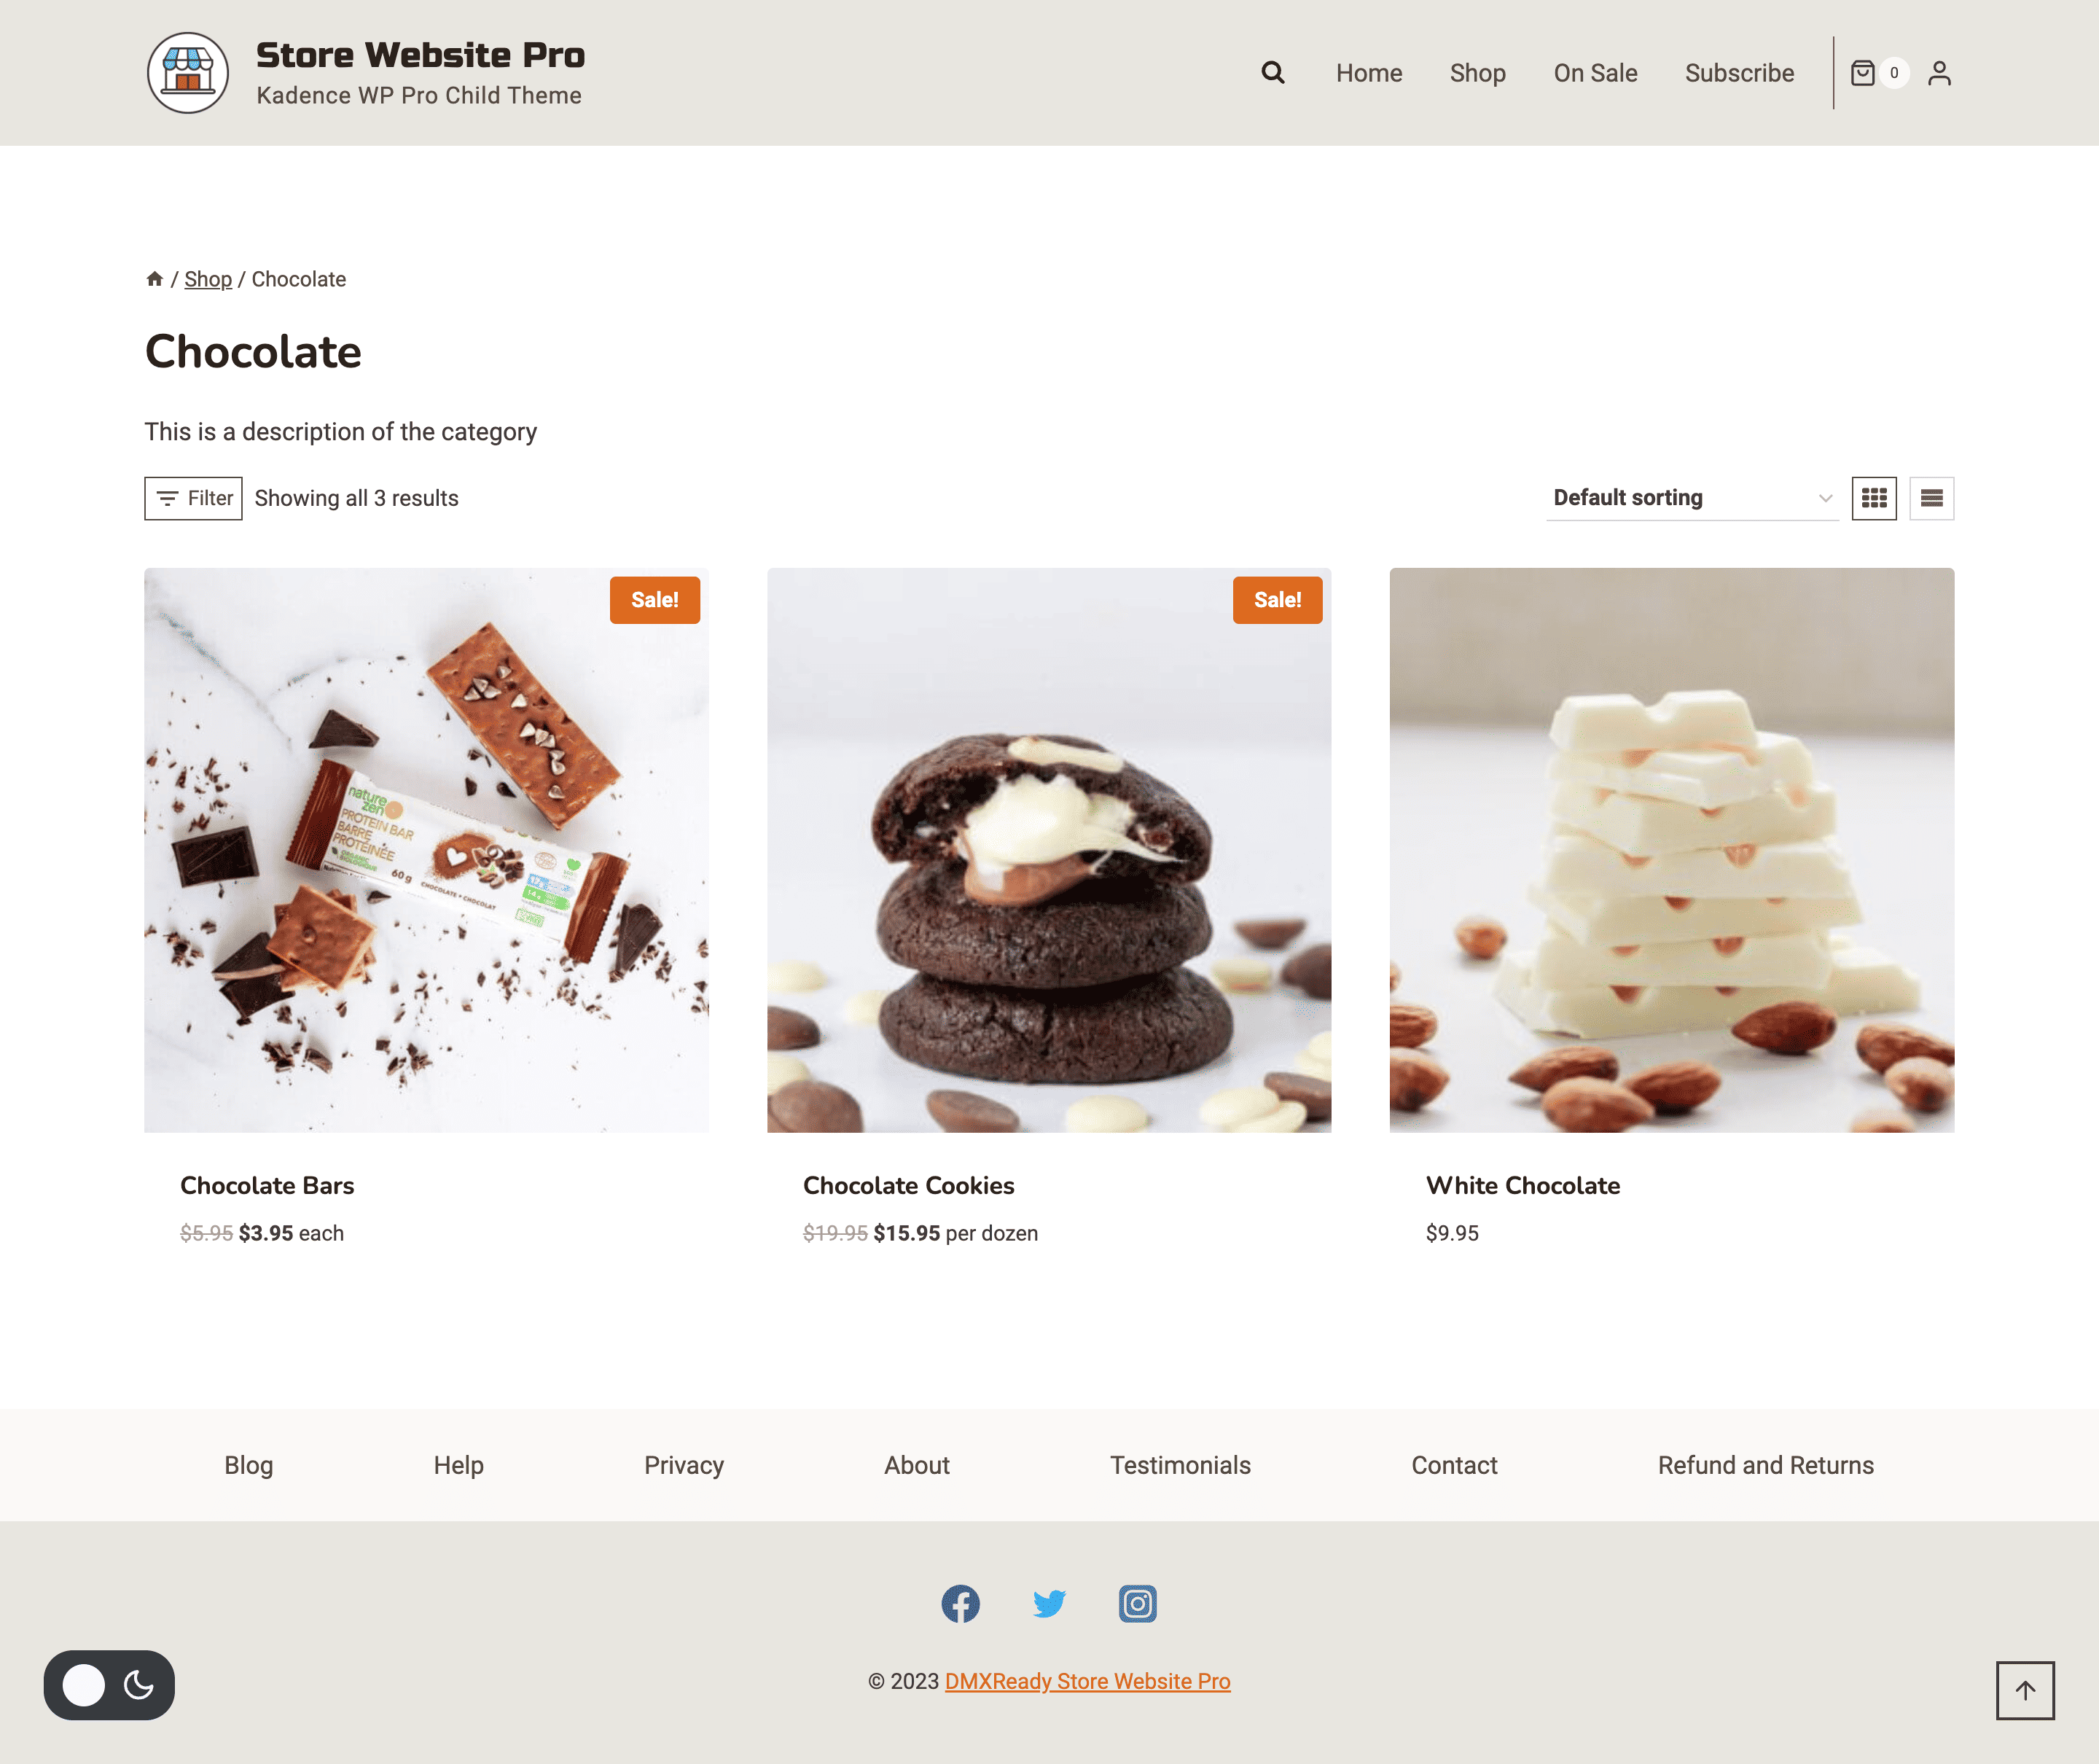Open the search magnifier icon in header
This screenshot has width=2099, height=1764.
point(1272,72)
